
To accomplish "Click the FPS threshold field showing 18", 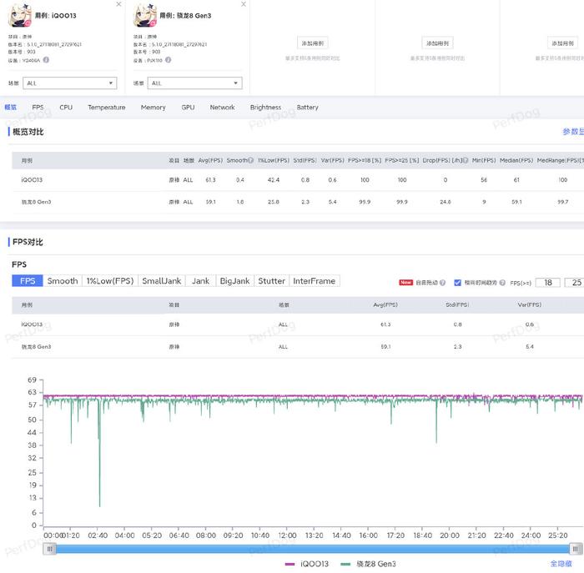I will pos(547,283).
